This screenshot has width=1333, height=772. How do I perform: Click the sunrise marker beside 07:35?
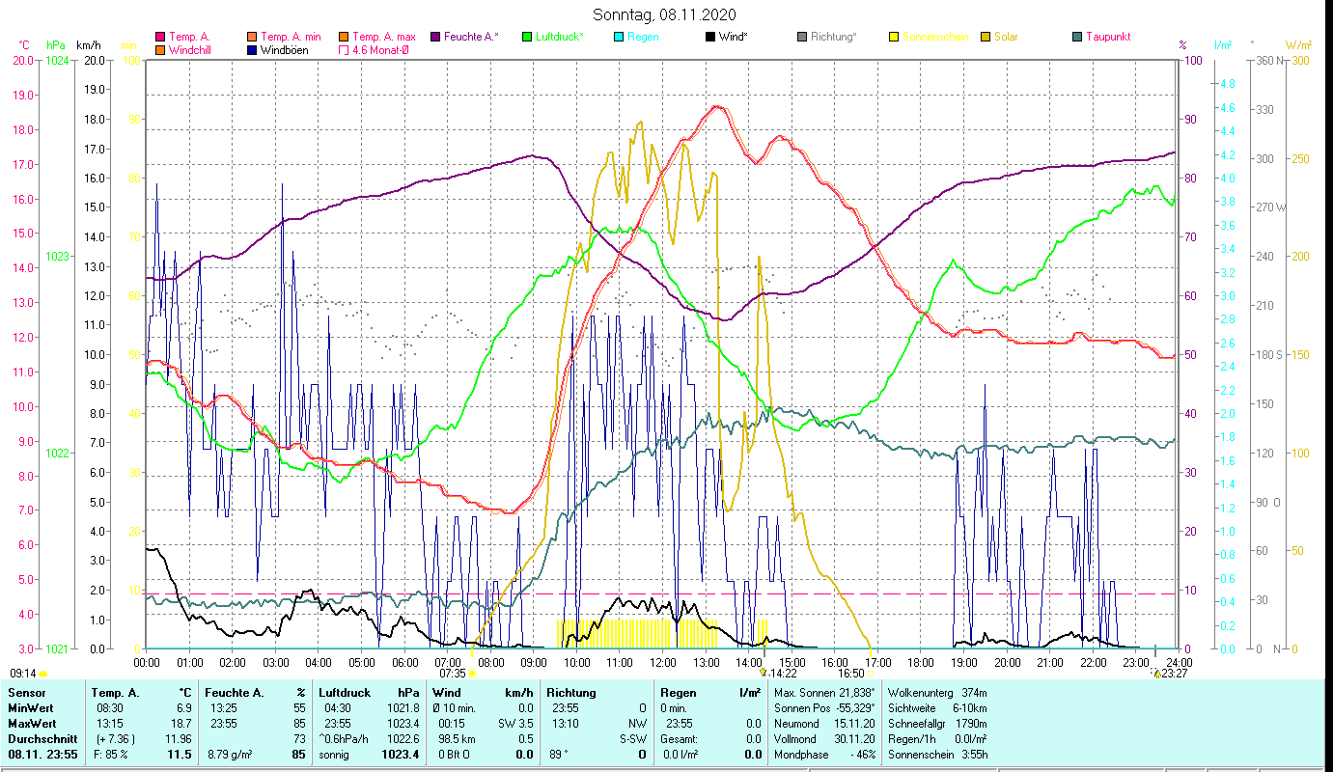(471, 674)
